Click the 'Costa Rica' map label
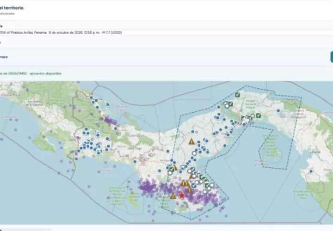 [x=10, y=95]
